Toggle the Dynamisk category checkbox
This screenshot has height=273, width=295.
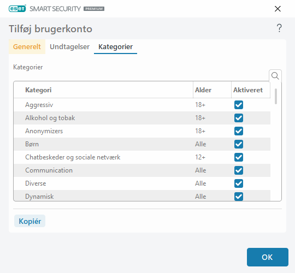[x=239, y=197]
